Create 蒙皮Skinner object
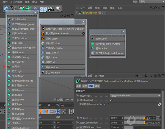 point(63,53)
